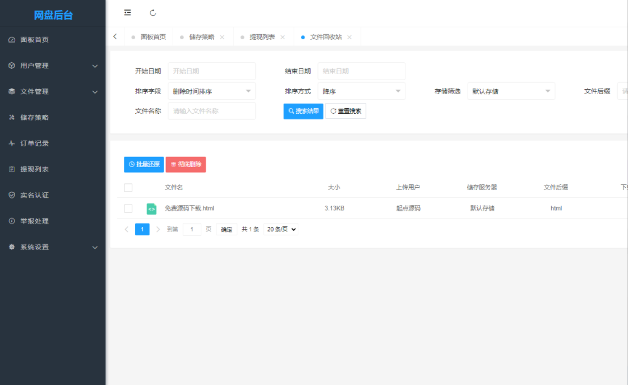Image resolution: width=628 pixels, height=385 pixels.
Task: 打开存储筛选的默认存储下拉框
Action: pyautogui.click(x=511, y=91)
